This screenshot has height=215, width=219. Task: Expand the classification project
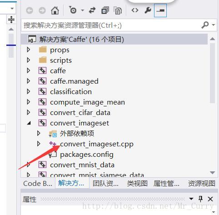29,91
